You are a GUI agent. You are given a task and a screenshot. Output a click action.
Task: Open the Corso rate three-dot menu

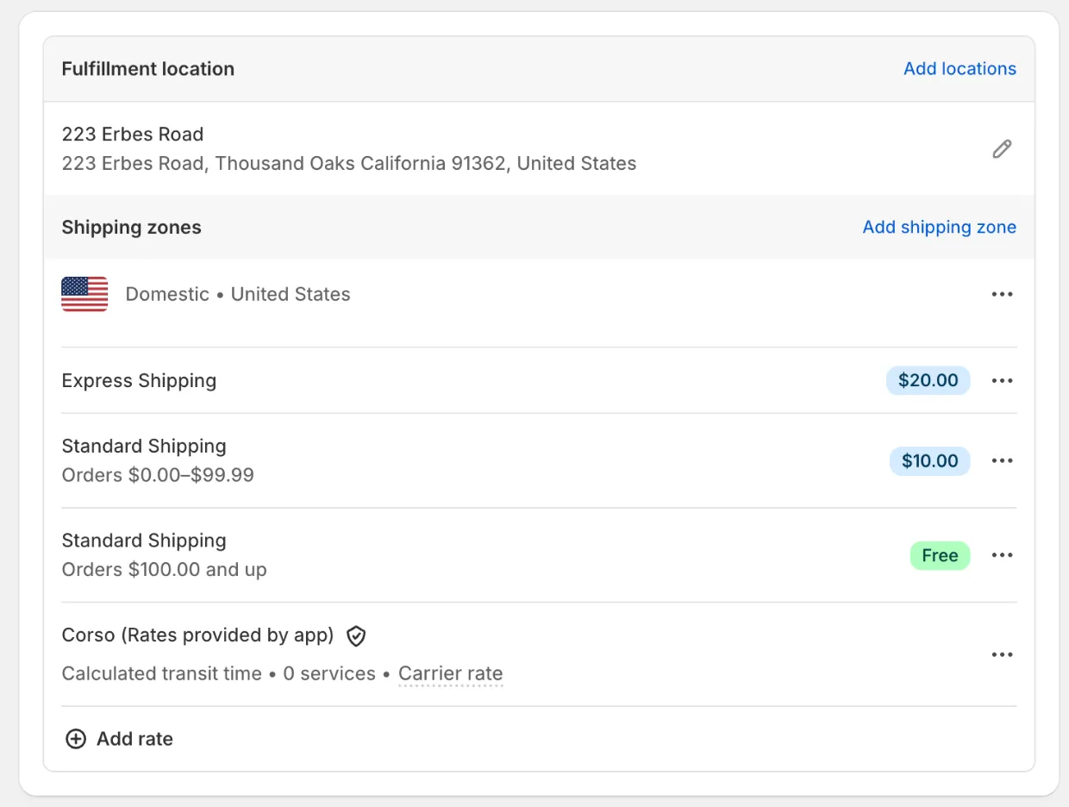point(1002,654)
